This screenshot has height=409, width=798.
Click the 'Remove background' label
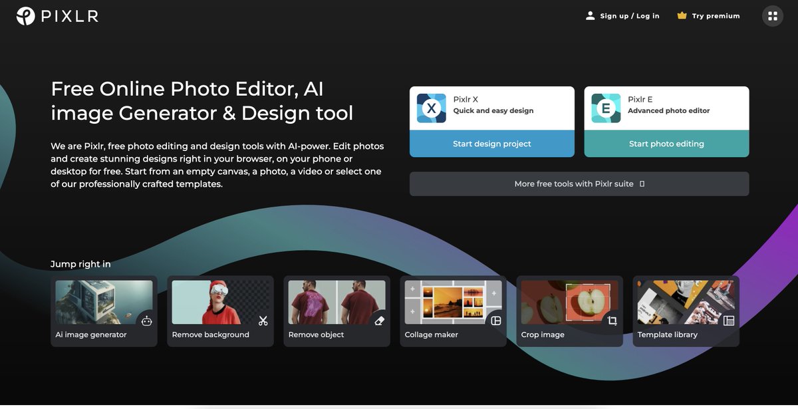[211, 335]
